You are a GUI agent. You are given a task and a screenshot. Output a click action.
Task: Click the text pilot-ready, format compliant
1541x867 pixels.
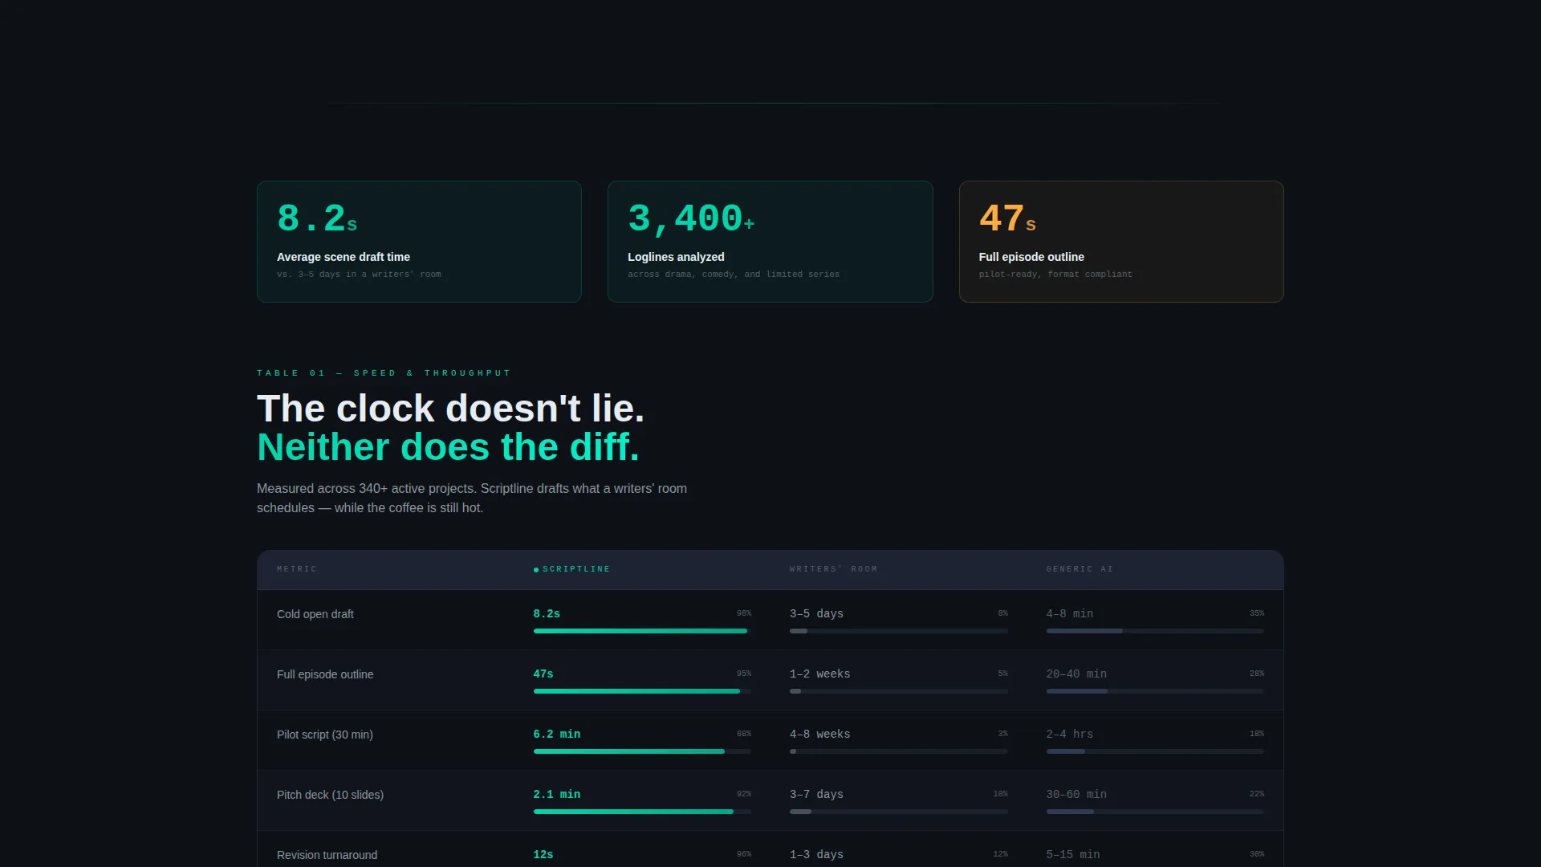[1055, 275]
